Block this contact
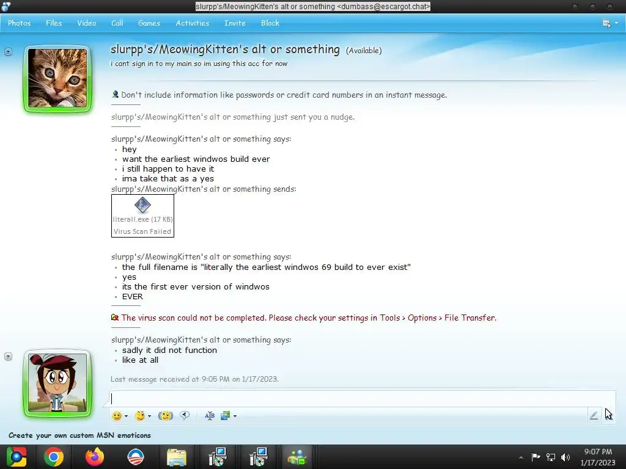The height and width of the screenshot is (469, 626). tap(270, 23)
